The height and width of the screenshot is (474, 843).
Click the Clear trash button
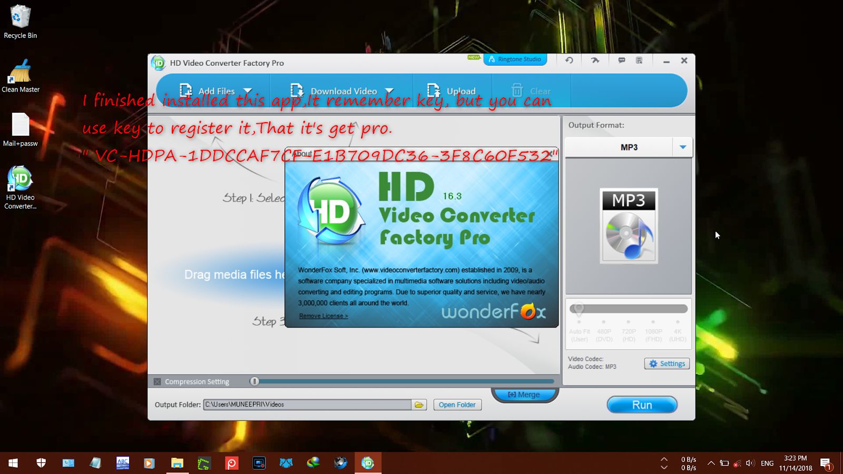531,91
